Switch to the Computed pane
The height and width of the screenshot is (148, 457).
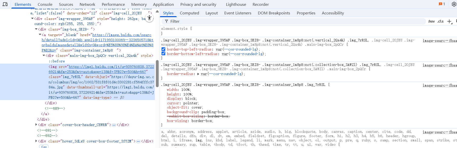click(x=189, y=13)
